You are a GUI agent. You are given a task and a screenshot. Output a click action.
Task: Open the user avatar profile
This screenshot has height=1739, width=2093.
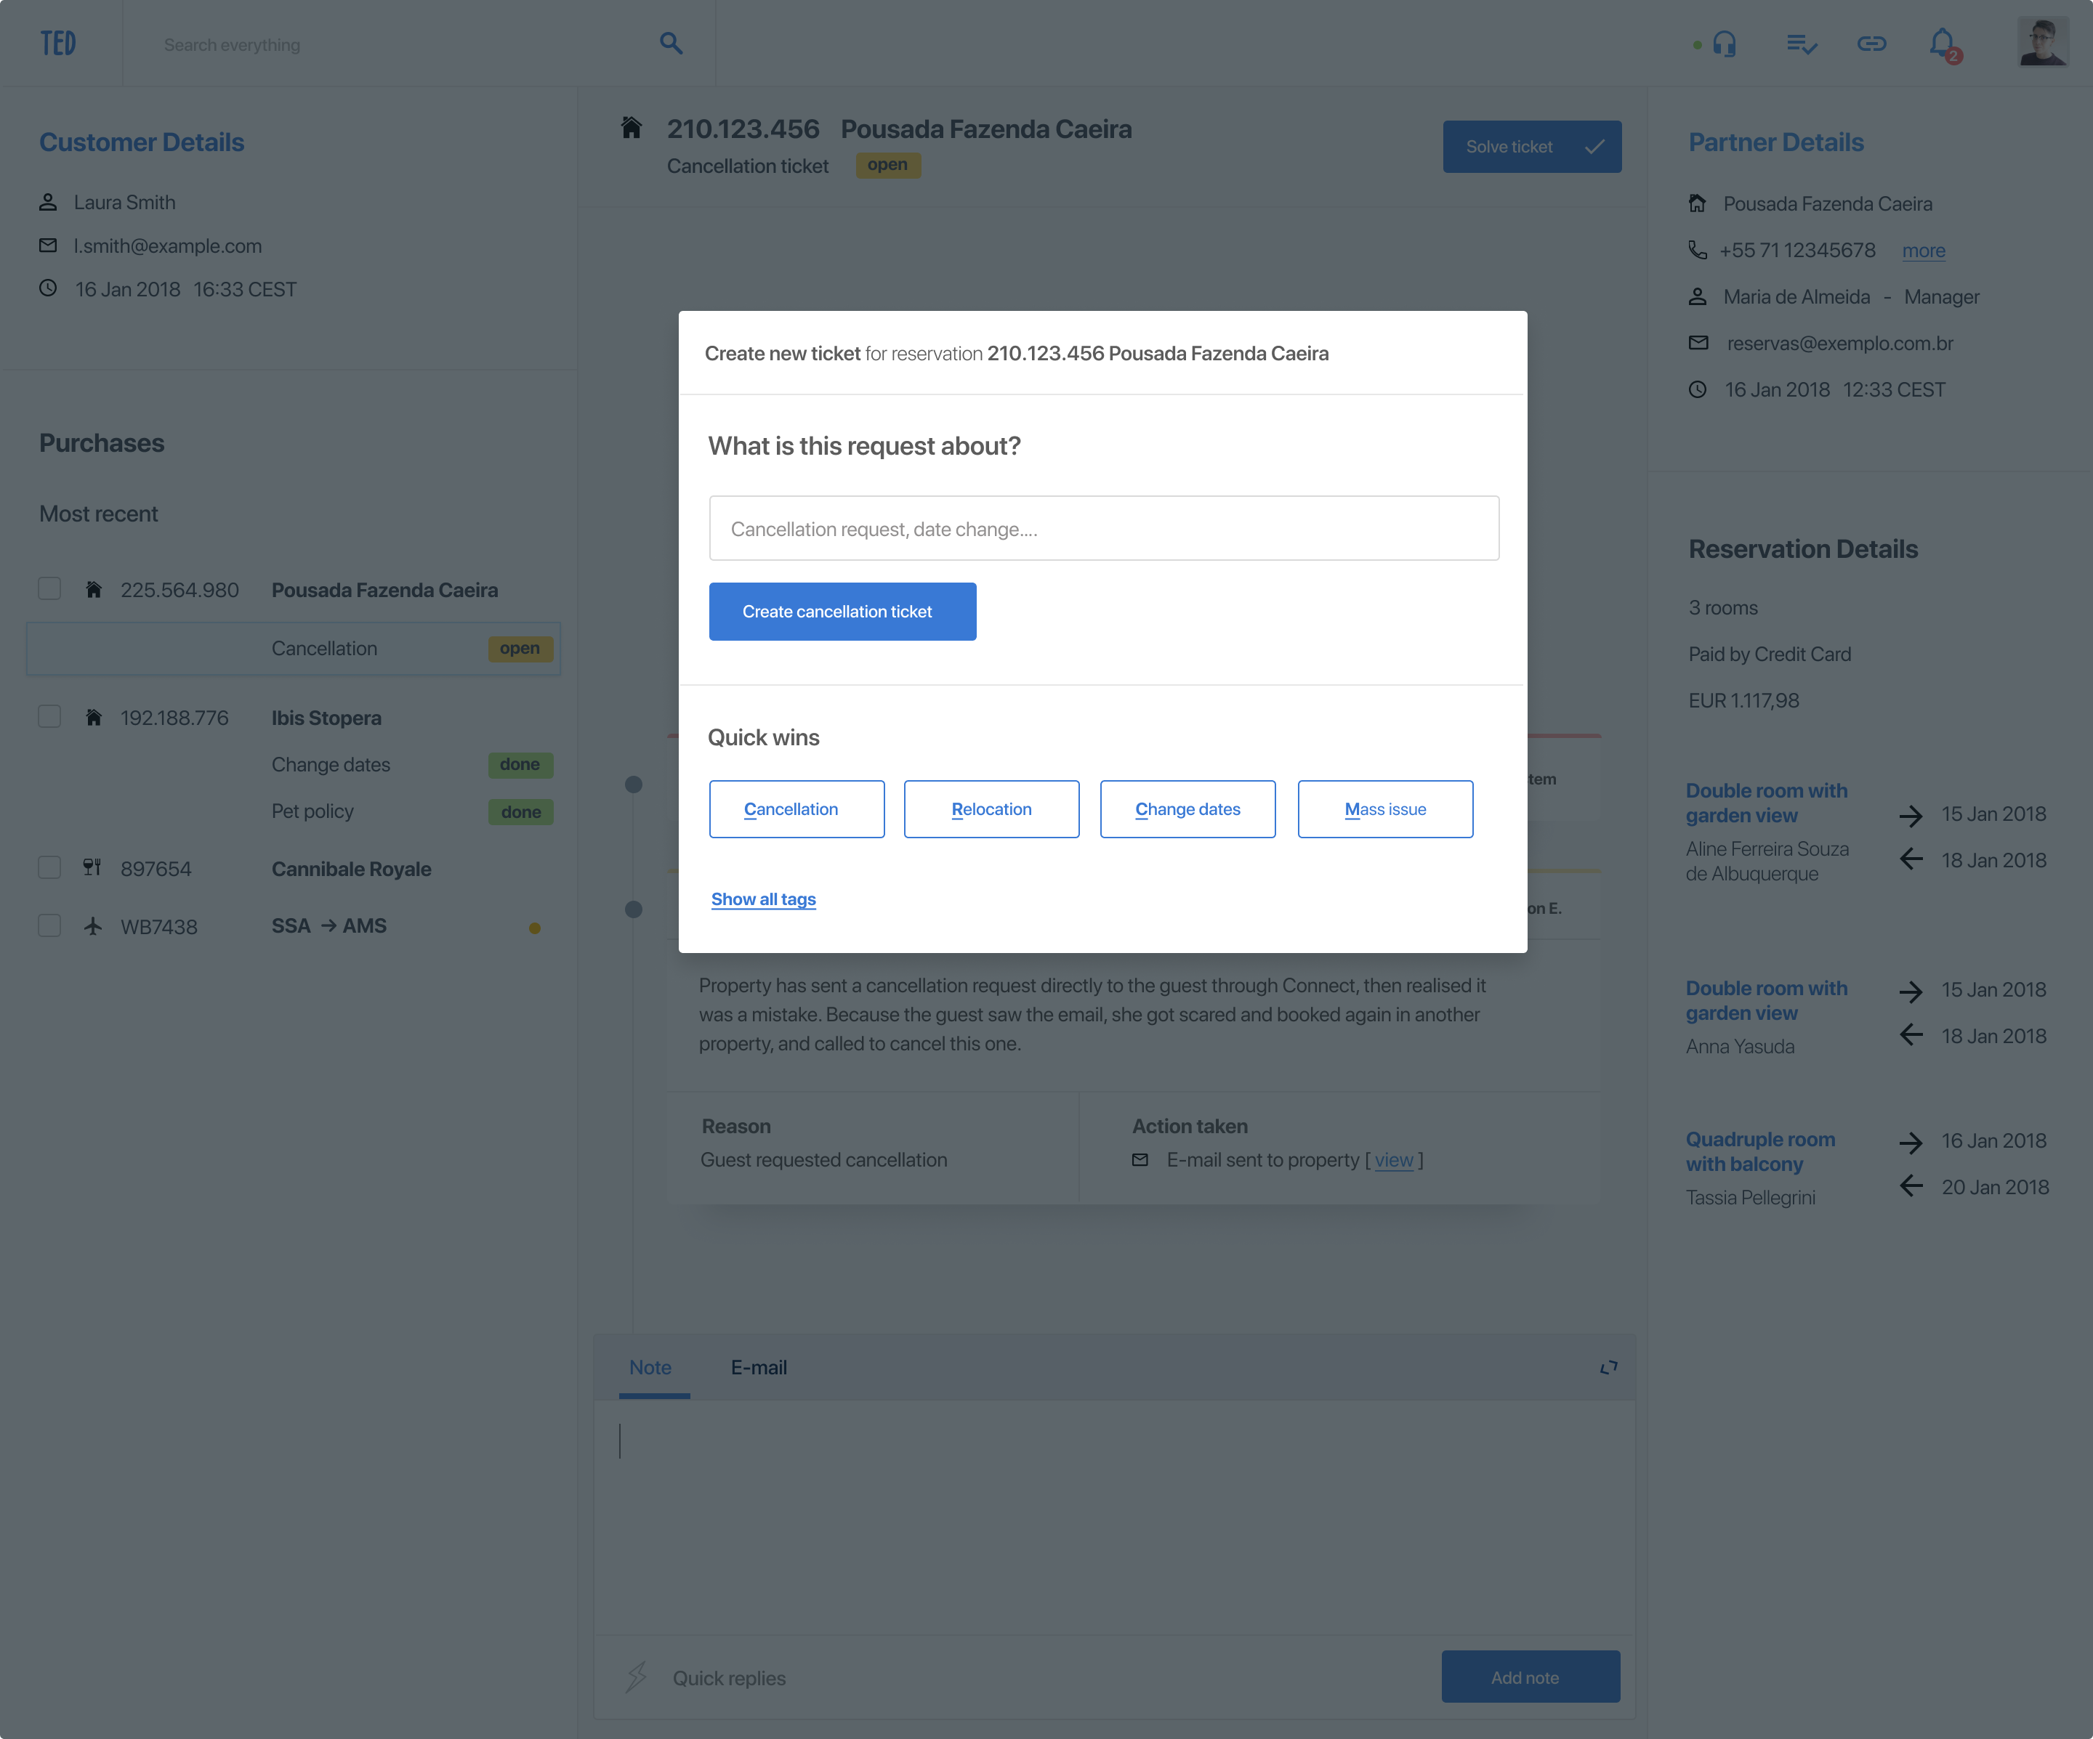[2042, 43]
